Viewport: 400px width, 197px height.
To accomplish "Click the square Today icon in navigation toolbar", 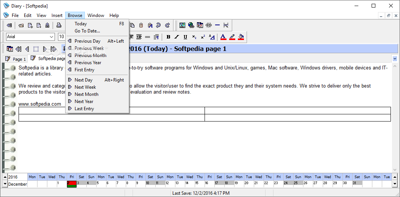I will point(36,49).
